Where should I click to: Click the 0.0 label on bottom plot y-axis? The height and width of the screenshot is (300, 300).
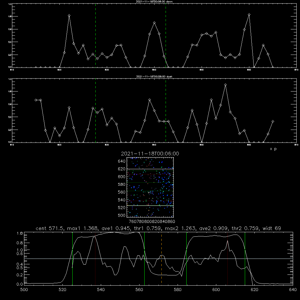(20, 284)
